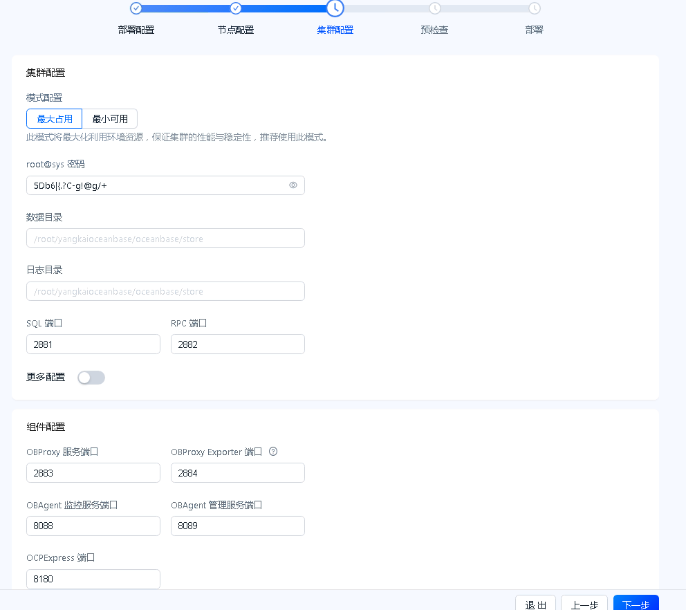Click the OBAgent 监控服务端口 label

72,505
